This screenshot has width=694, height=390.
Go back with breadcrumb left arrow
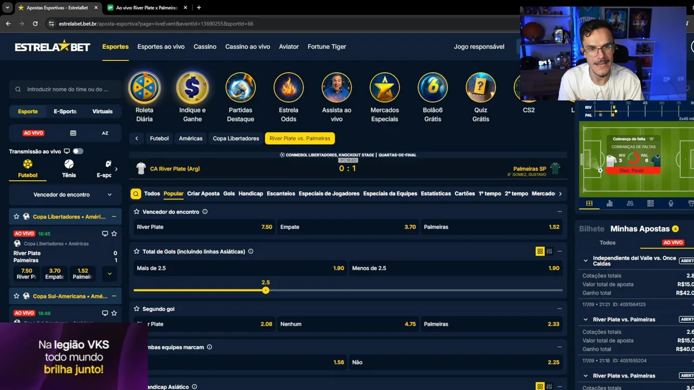coord(137,139)
